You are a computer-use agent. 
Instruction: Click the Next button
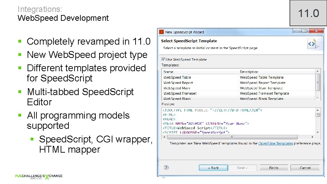point(243,168)
